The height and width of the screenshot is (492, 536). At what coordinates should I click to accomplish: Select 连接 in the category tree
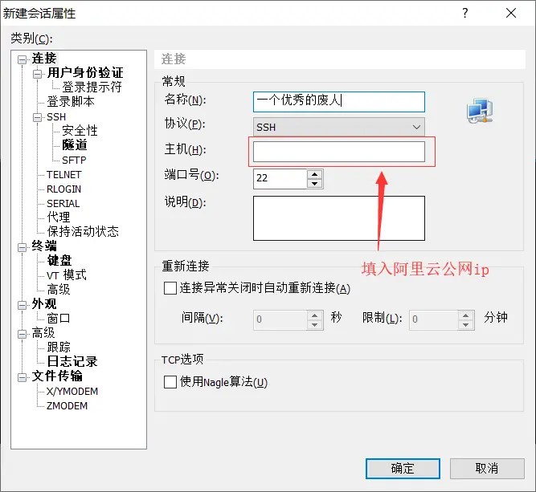(x=44, y=59)
